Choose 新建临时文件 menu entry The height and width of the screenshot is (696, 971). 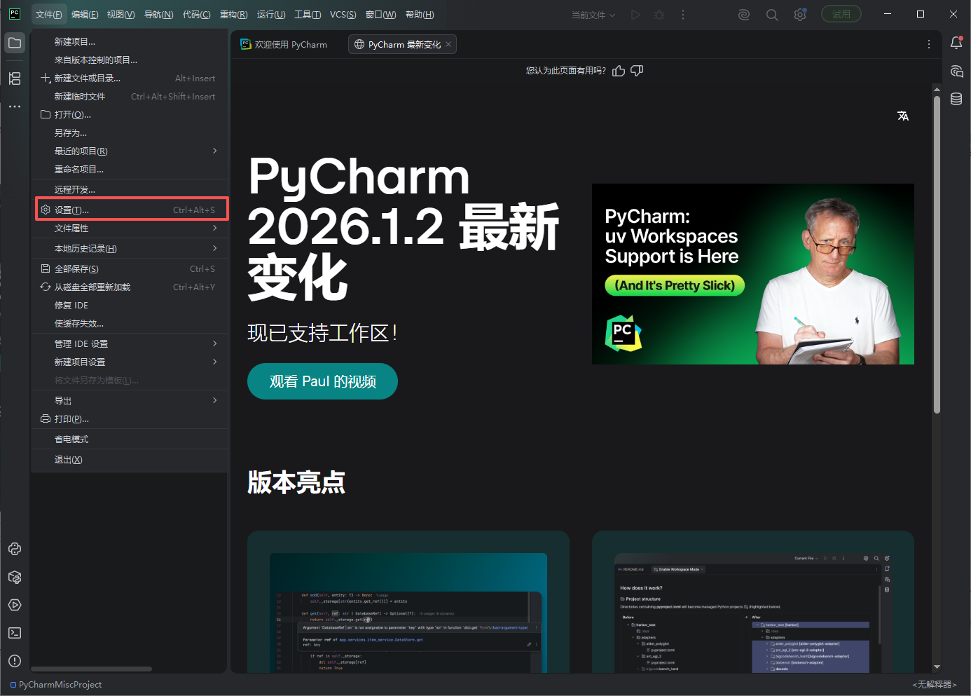(x=130, y=97)
